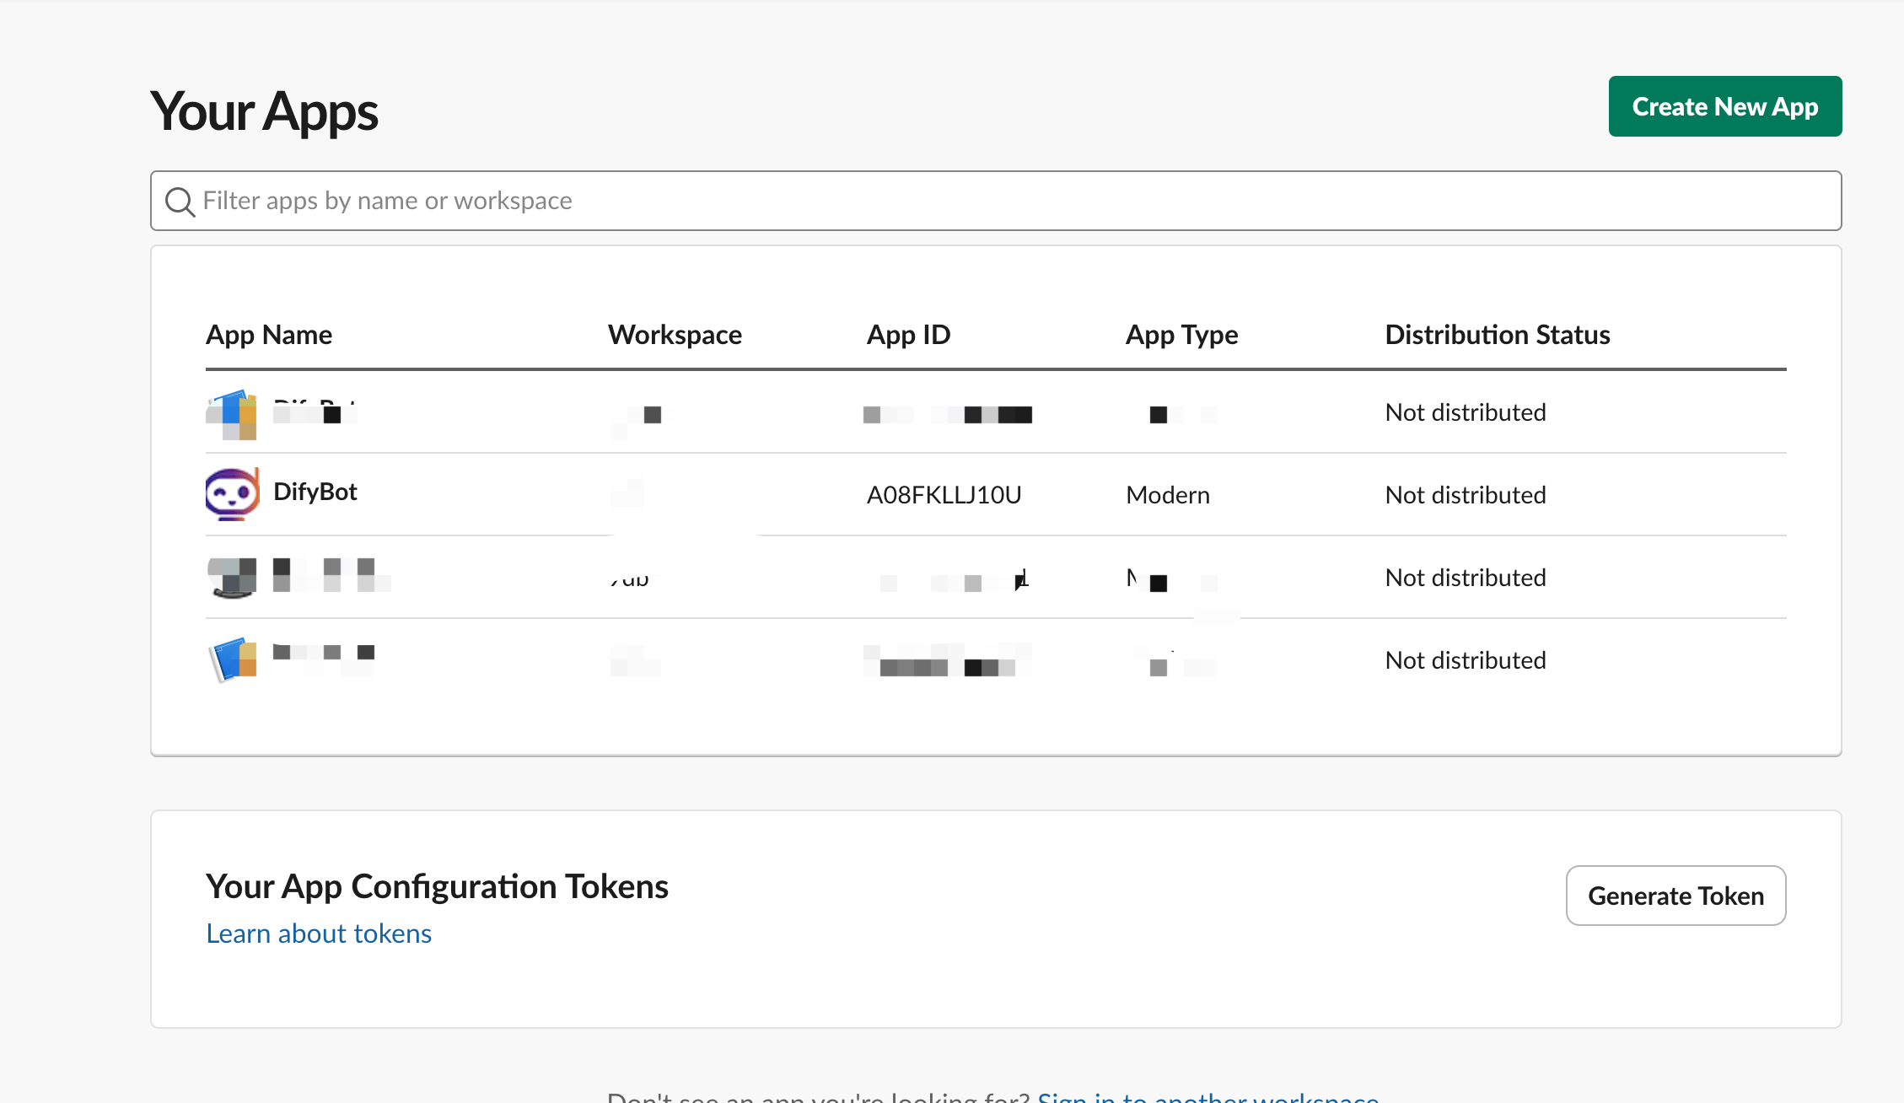Click the Workspace column header

675,335
